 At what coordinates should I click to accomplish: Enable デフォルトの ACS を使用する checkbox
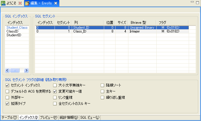tap(8, 91)
